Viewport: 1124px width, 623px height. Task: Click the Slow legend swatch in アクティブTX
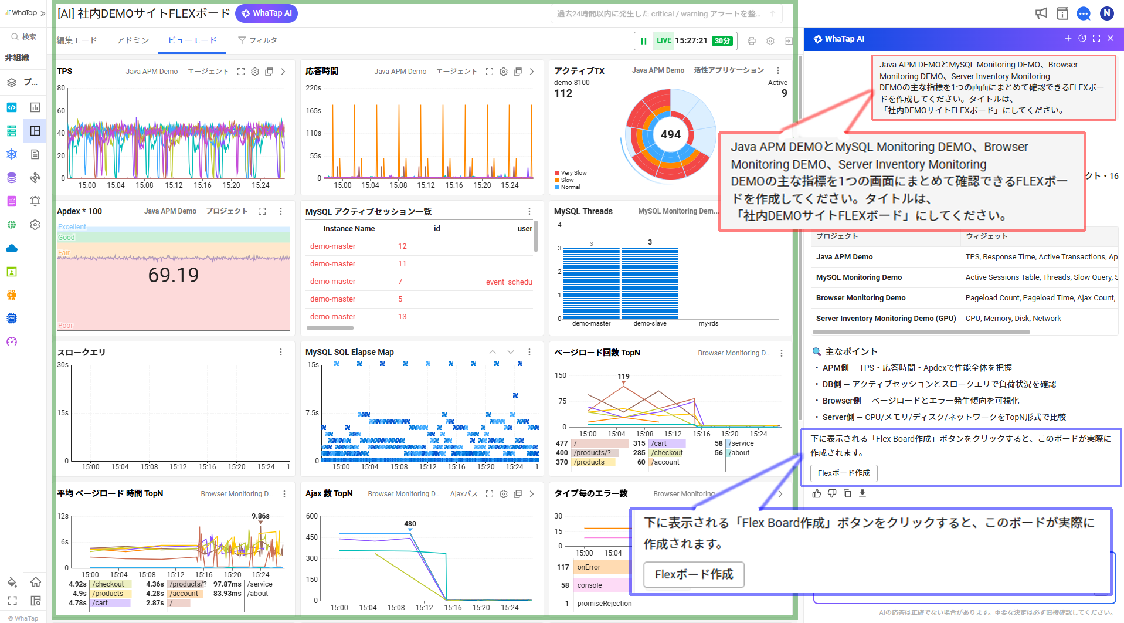click(557, 180)
